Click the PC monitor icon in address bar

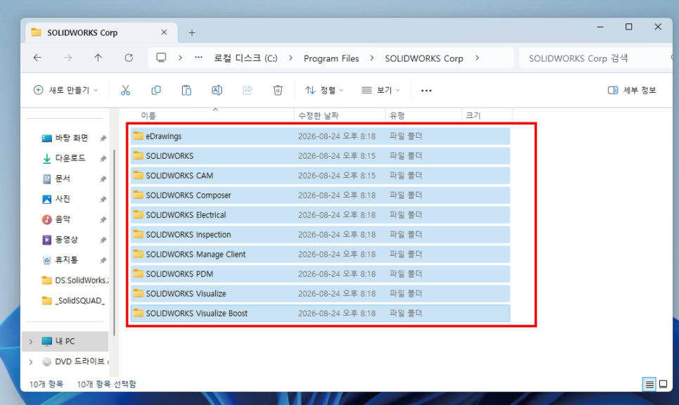(x=161, y=58)
